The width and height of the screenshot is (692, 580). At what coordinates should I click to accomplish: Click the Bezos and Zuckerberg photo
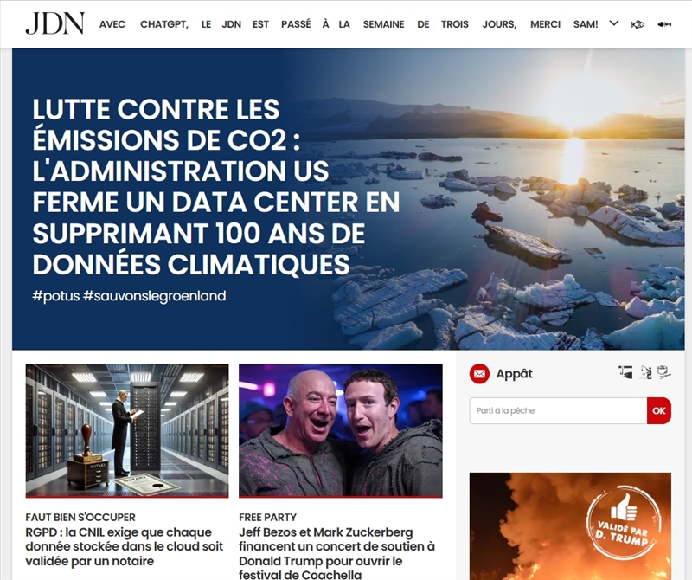(341, 431)
